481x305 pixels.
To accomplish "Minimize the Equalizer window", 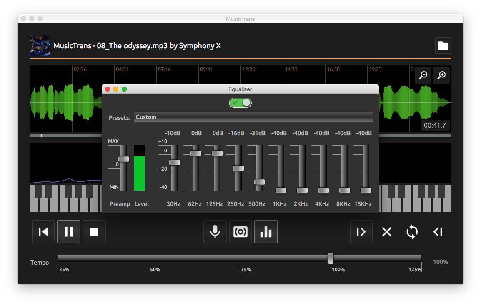I will [116, 89].
